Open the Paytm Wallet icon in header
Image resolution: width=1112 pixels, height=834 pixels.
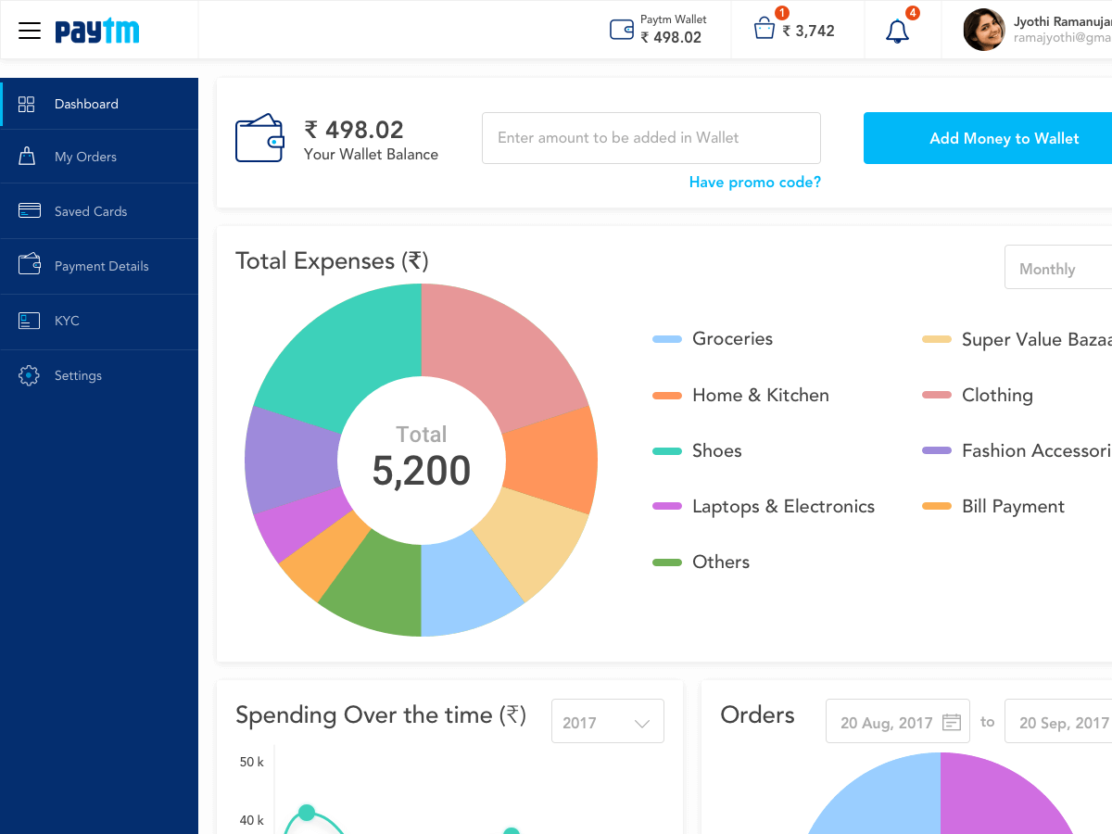point(620,29)
